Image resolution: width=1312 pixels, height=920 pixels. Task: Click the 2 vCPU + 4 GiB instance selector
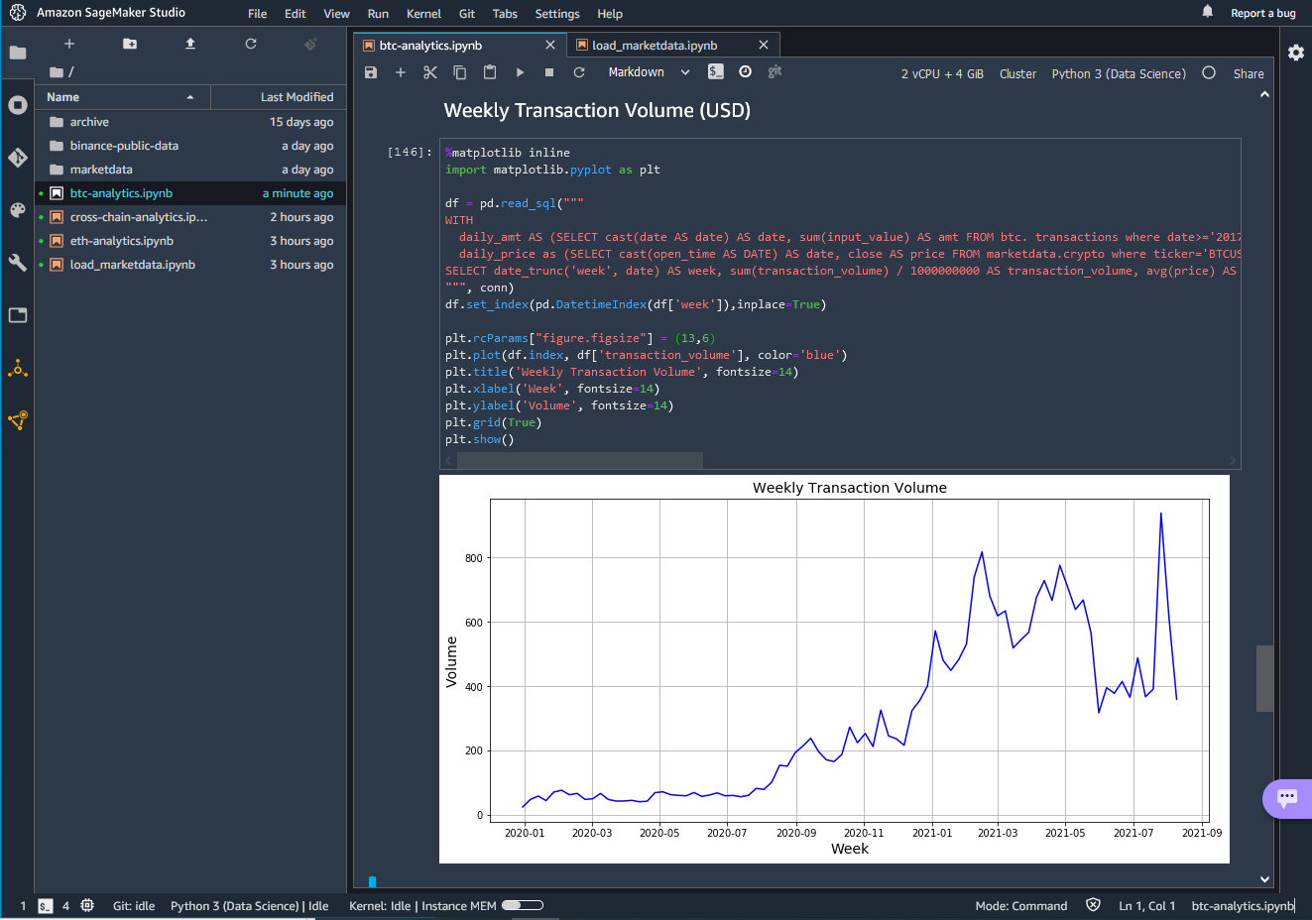click(x=942, y=73)
